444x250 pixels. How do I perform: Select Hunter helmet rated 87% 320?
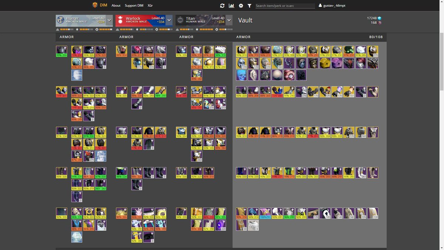pyautogui.click(x=101, y=51)
